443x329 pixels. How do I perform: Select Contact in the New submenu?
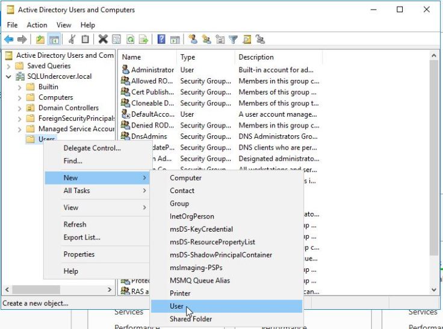226,191
